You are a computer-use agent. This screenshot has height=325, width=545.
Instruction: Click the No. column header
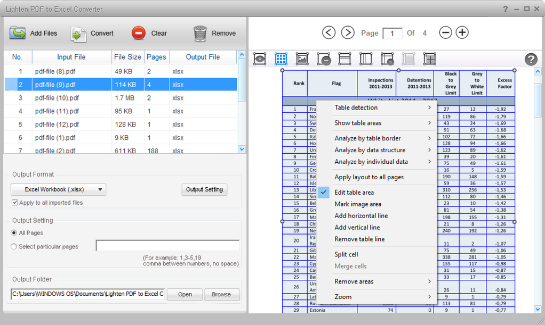tap(18, 57)
